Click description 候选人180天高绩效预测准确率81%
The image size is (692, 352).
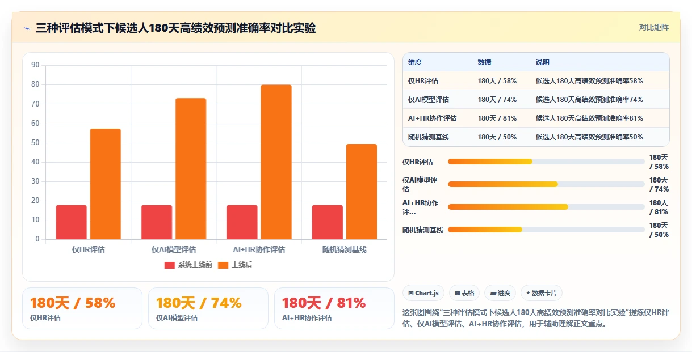pyautogui.click(x=589, y=118)
